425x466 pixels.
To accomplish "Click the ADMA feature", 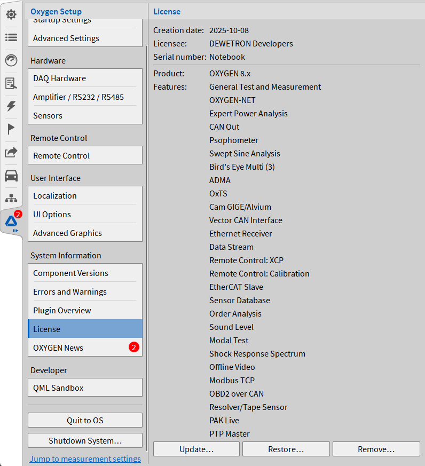I will pos(220,180).
